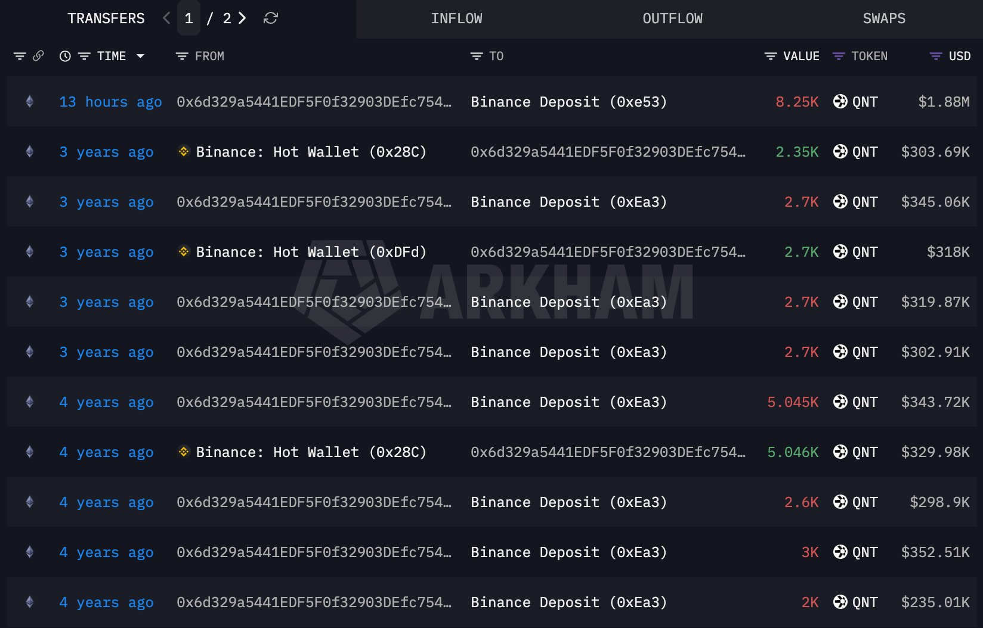Open the 13 hours ago transaction

(x=110, y=102)
